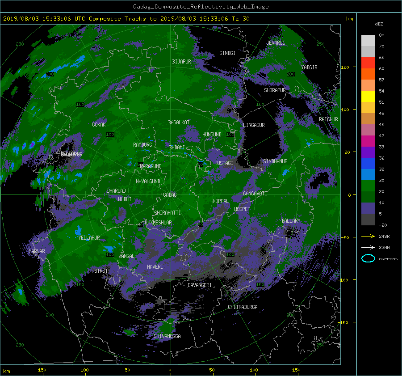This screenshot has width=402, height=376.
Task: Click the GANGAVATI city label
Action: pos(255,194)
